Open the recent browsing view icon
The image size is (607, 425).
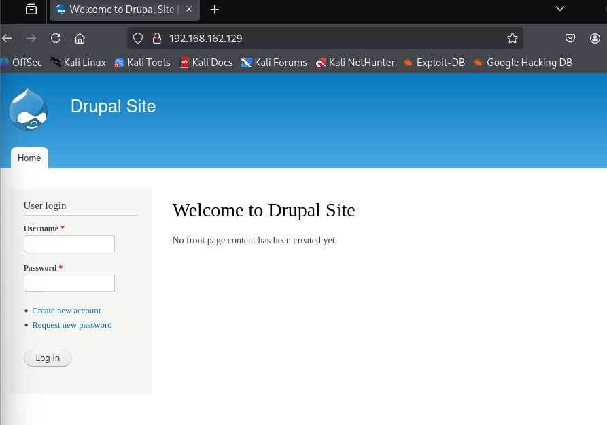coord(31,9)
